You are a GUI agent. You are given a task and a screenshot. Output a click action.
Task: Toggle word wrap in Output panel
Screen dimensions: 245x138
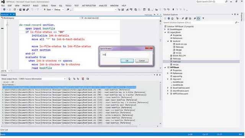pos(88,79)
